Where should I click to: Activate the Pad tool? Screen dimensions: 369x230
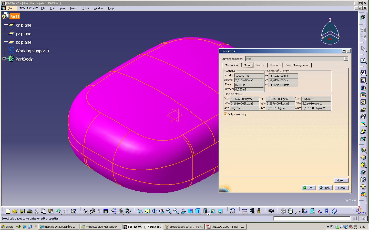(x=363, y=73)
